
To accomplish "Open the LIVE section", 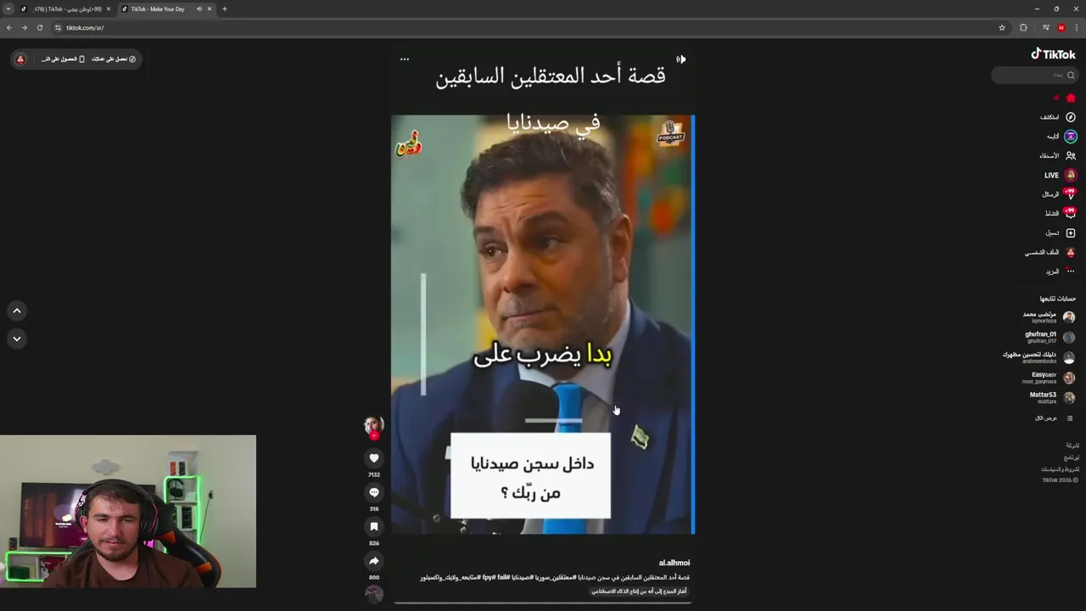I will 1061,176.
